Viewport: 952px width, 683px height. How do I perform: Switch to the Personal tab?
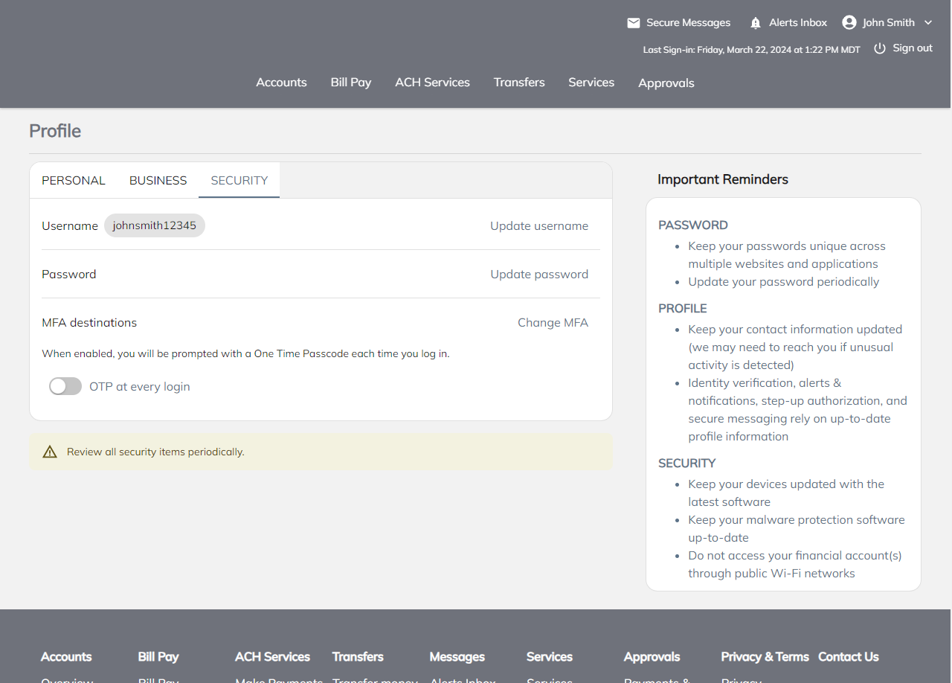[74, 180]
